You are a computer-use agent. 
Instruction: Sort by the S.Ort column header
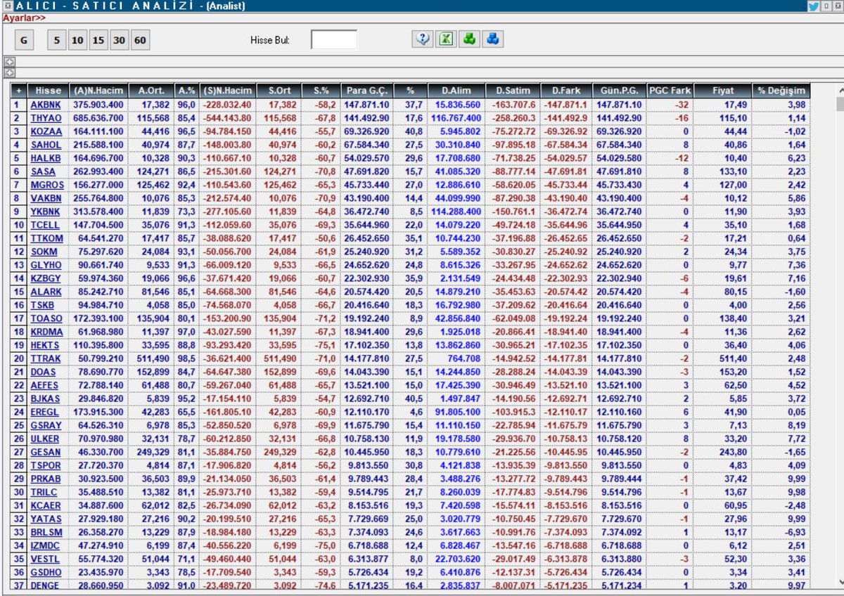pyautogui.click(x=278, y=91)
